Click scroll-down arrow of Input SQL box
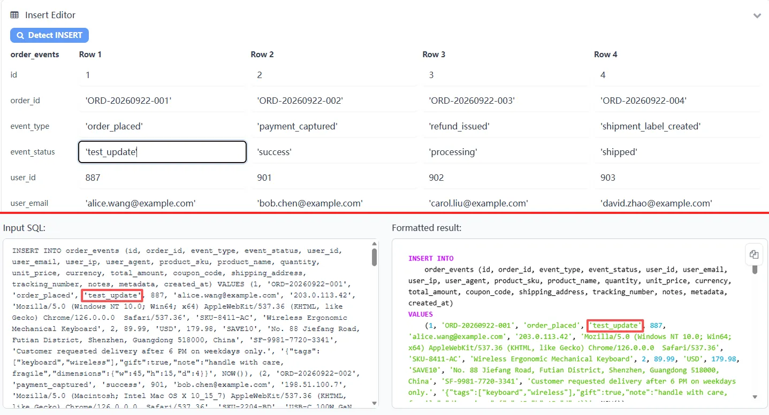Viewport: 769px width, 415px height. tap(375, 403)
